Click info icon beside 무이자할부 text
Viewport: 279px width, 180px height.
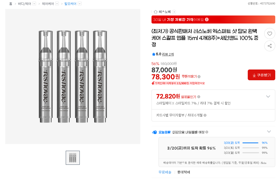click(x=205, y=115)
